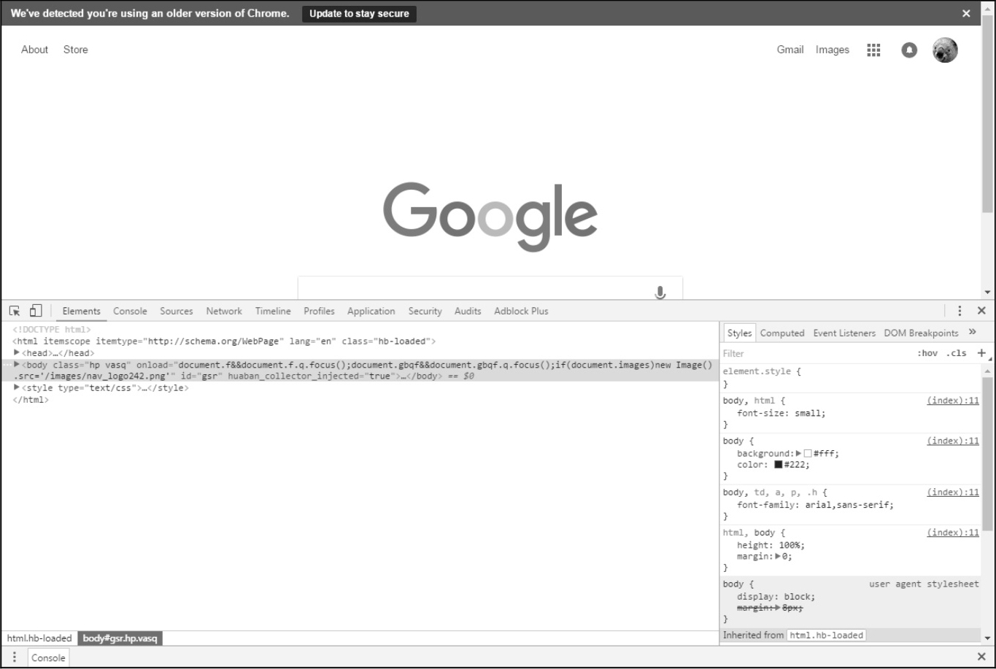Open the Timeline tab
Screen dimensions: 996x669
pyautogui.click(x=273, y=311)
